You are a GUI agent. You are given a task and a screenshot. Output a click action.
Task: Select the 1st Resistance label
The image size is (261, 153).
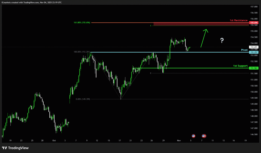(239, 20)
